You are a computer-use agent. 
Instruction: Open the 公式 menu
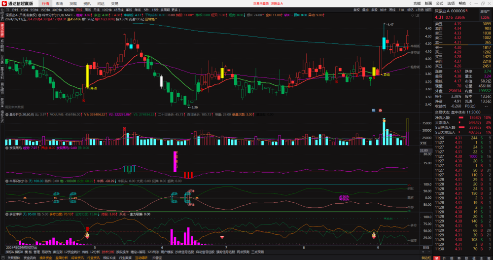pyautogui.click(x=440, y=3)
